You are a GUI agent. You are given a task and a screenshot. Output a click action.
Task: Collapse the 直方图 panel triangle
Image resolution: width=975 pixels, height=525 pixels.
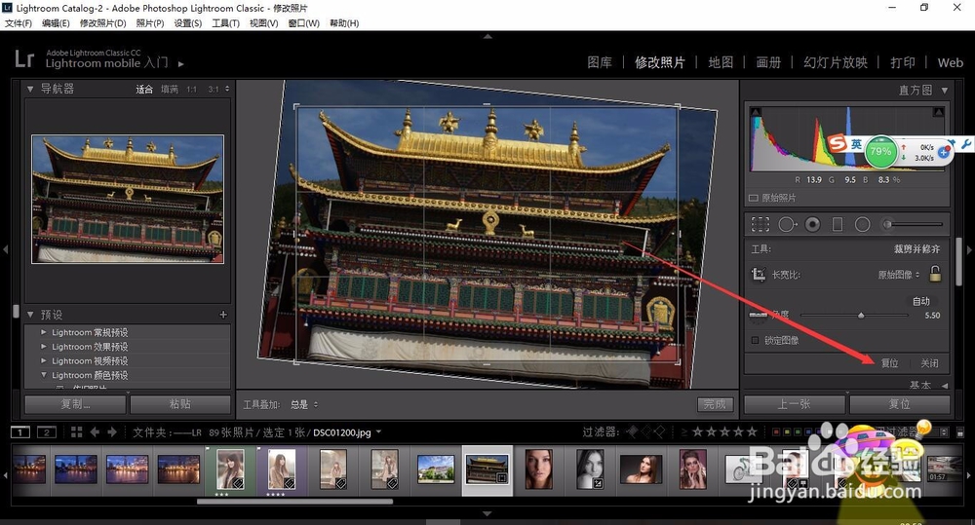click(x=945, y=90)
